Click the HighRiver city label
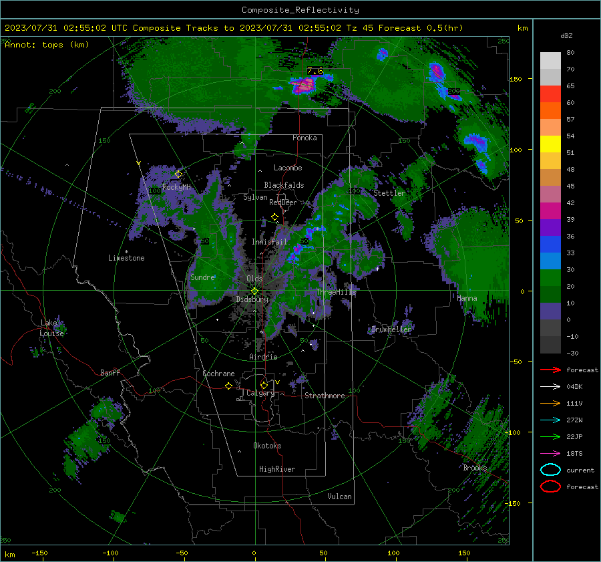This screenshot has height=562, width=601. tap(277, 469)
